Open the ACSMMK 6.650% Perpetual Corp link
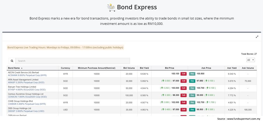This screenshot has width=263, height=121. (x=27, y=75)
